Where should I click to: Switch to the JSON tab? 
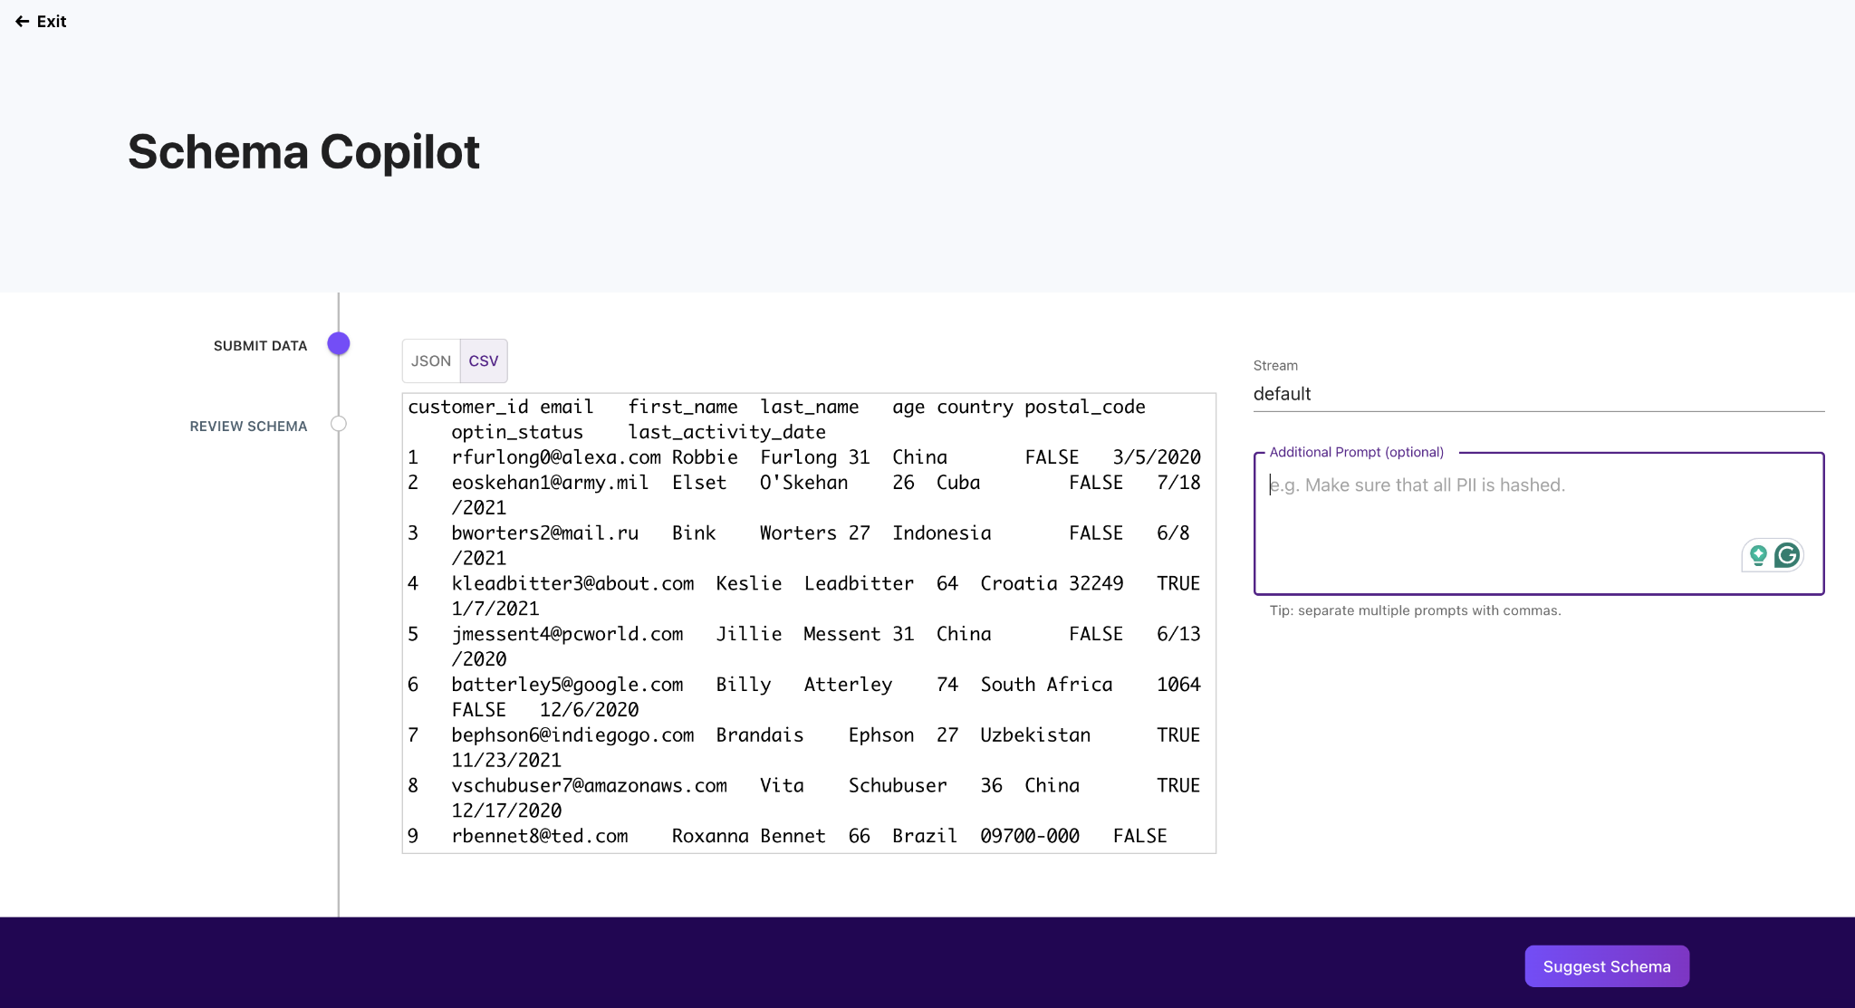(431, 360)
